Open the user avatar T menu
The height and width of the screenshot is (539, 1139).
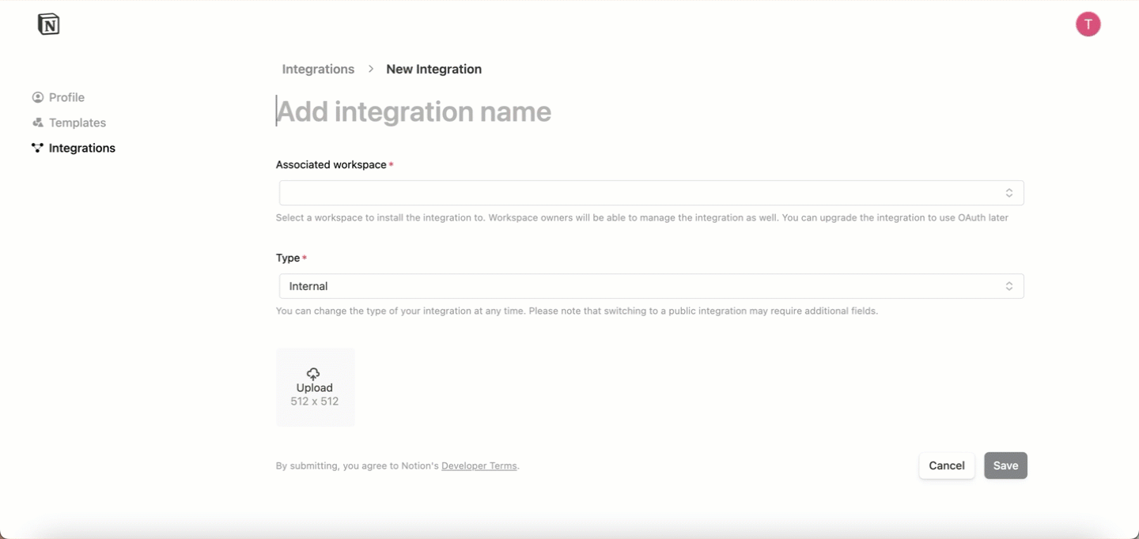pos(1088,24)
